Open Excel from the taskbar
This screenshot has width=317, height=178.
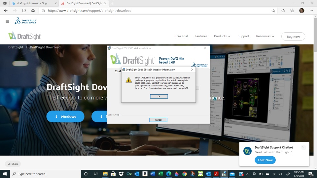click(x=160, y=174)
